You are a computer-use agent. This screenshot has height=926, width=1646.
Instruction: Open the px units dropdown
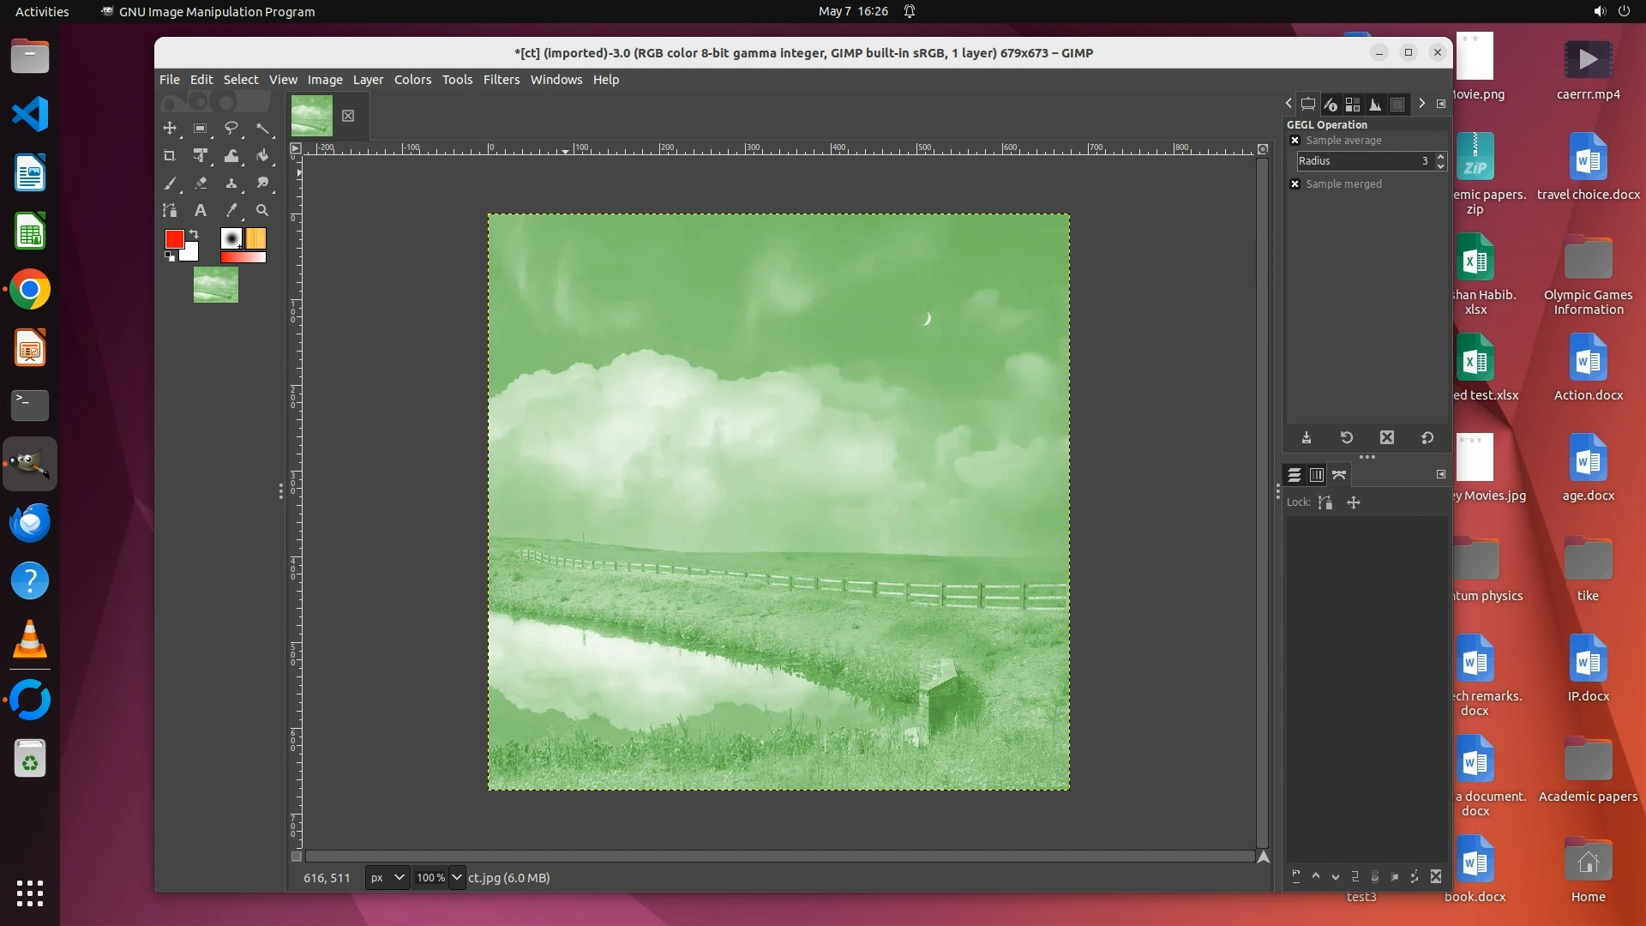(x=387, y=878)
